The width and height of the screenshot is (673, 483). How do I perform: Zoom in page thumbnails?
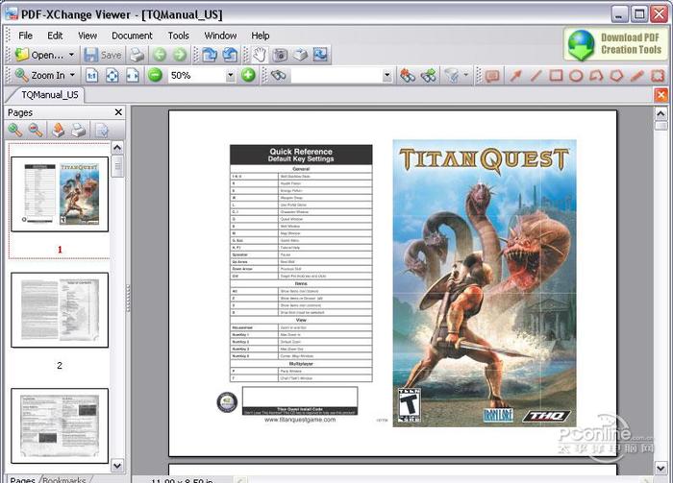tap(15, 130)
